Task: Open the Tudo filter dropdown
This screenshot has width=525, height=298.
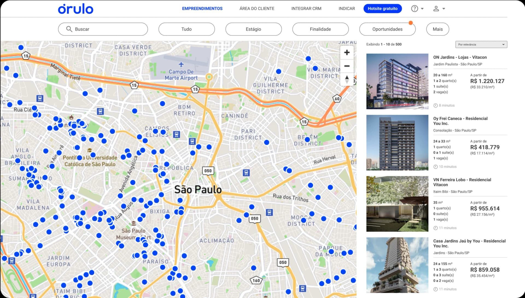Action: [x=186, y=29]
